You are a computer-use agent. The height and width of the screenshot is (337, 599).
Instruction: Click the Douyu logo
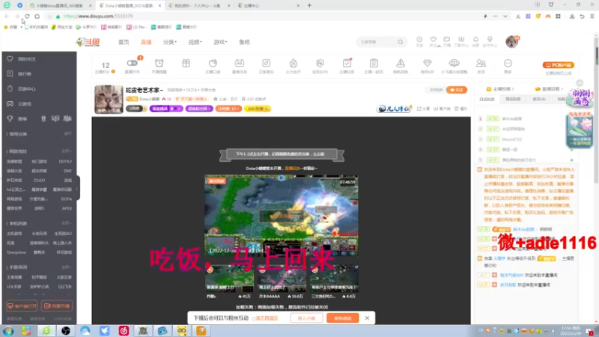[x=88, y=42]
